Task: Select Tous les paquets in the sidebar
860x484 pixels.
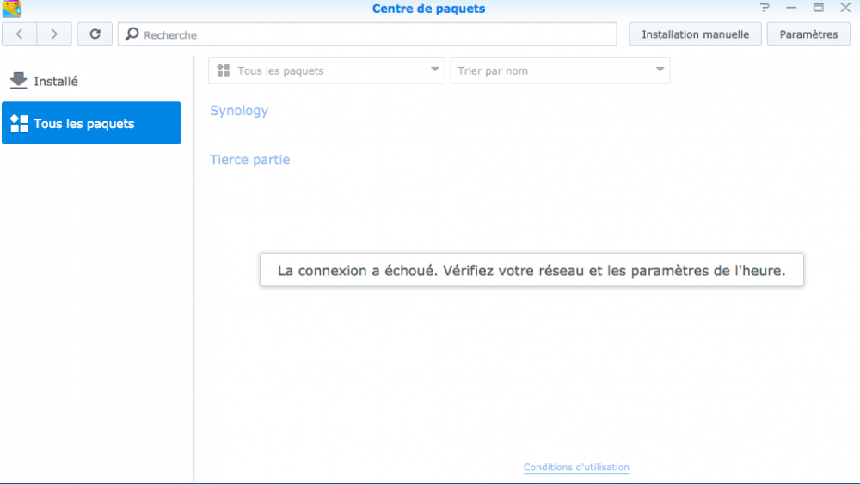Action: coord(92,123)
